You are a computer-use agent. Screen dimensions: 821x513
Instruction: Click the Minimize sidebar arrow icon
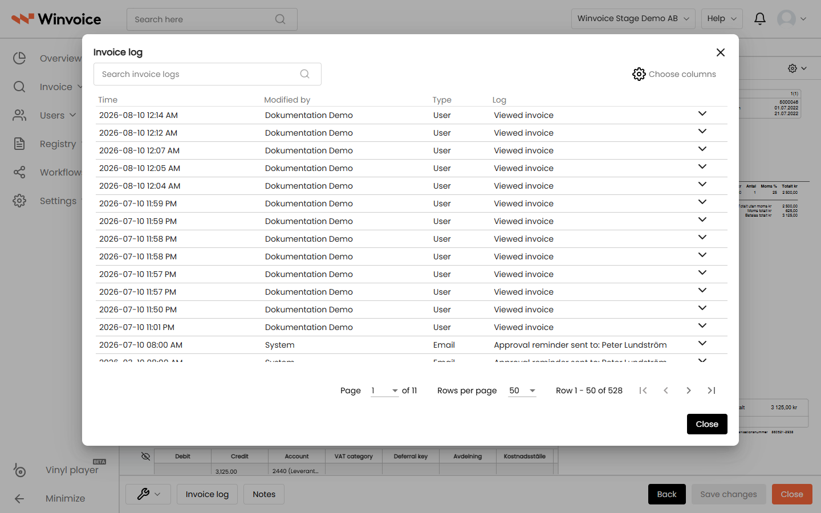point(19,499)
